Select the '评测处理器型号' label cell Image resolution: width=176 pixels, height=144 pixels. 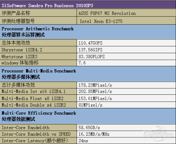coord(38,21)
